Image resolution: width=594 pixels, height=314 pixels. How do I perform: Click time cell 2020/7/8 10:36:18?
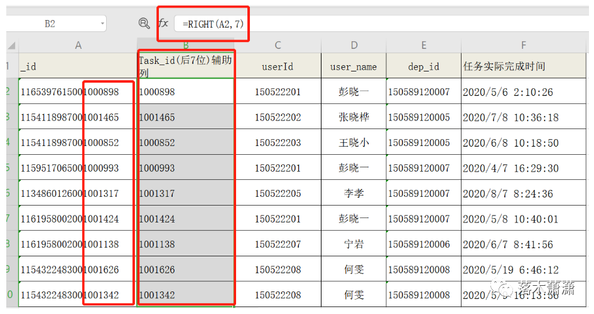coord(524,117)
